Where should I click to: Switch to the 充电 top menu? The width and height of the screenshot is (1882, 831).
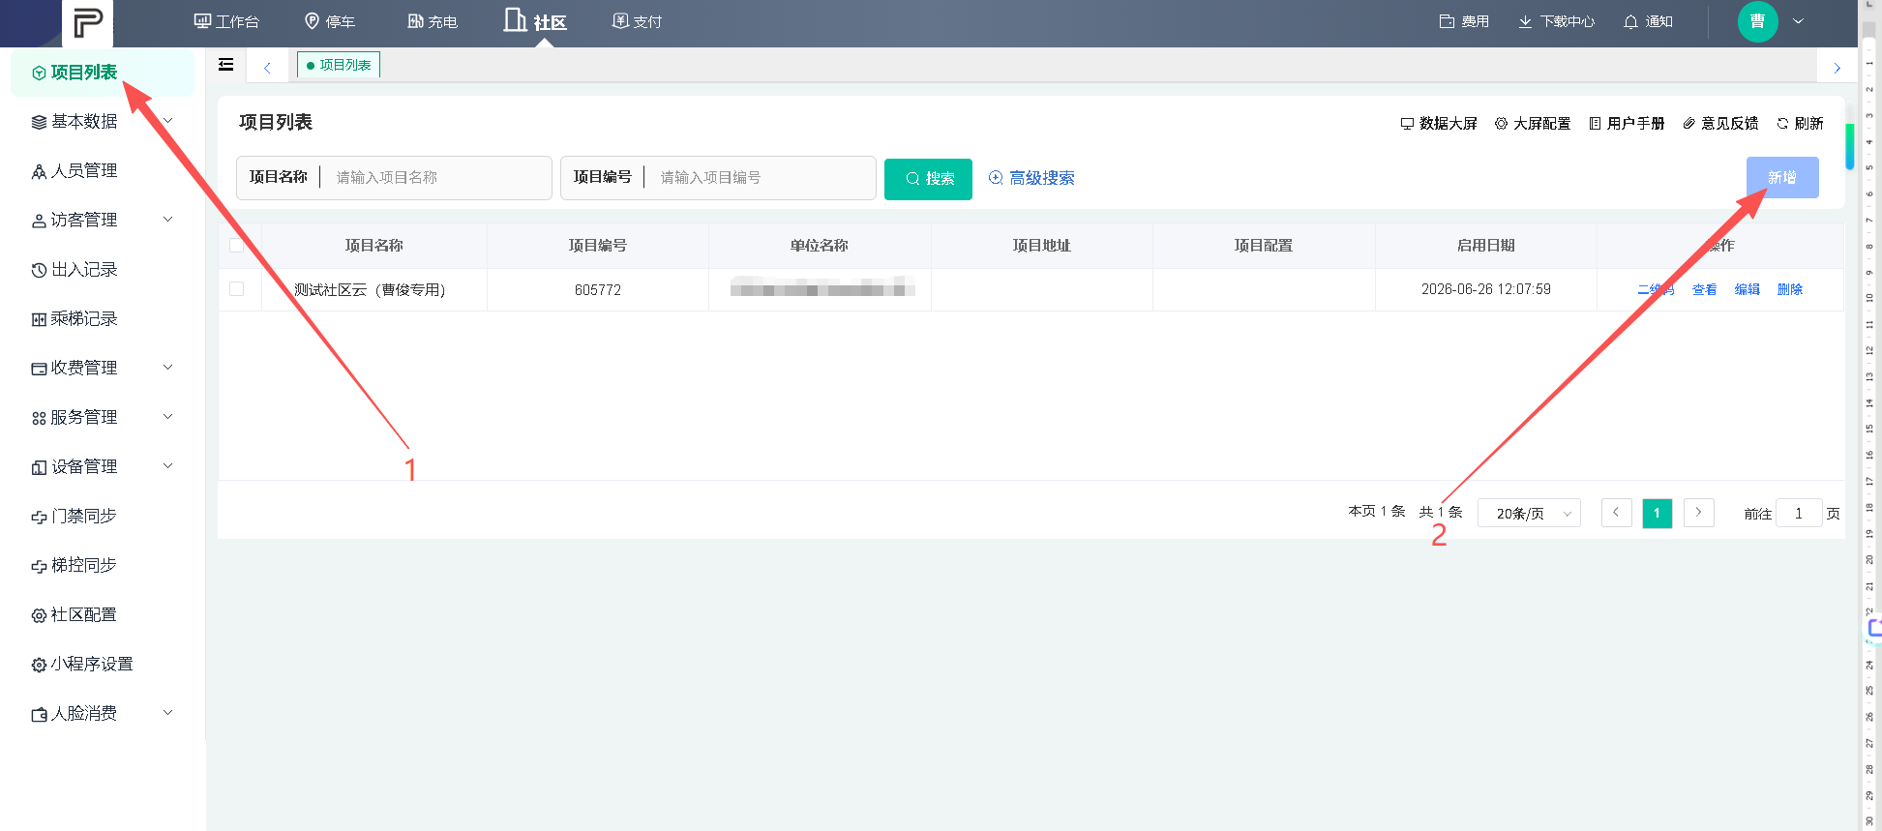[x=433, y=21]
